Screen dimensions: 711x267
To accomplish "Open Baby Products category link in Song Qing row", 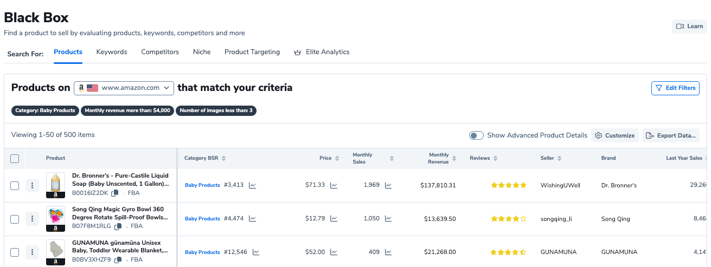I will 202,219.
